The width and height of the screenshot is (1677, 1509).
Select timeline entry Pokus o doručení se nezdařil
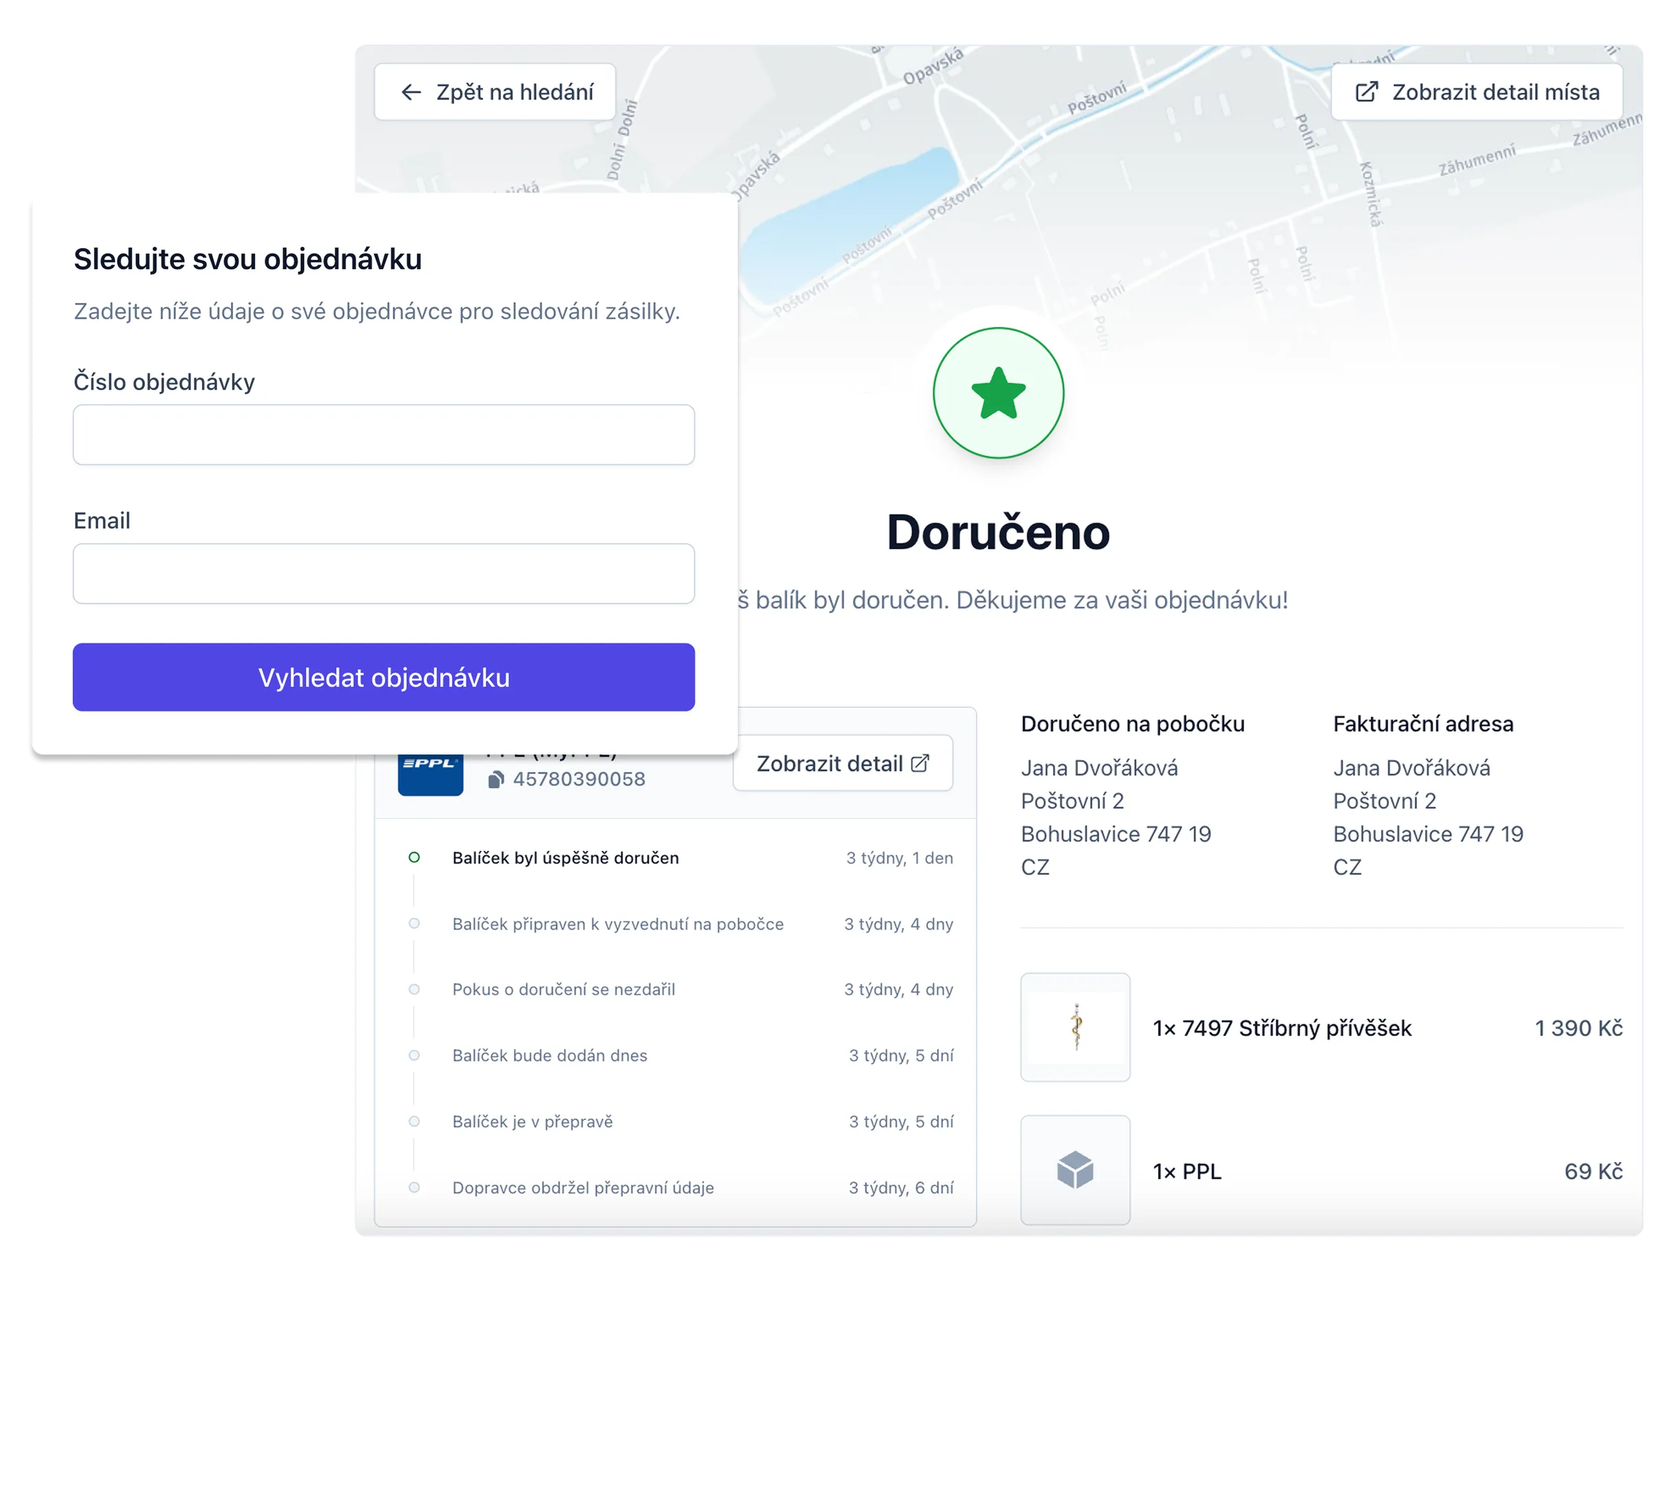(563, 989)
